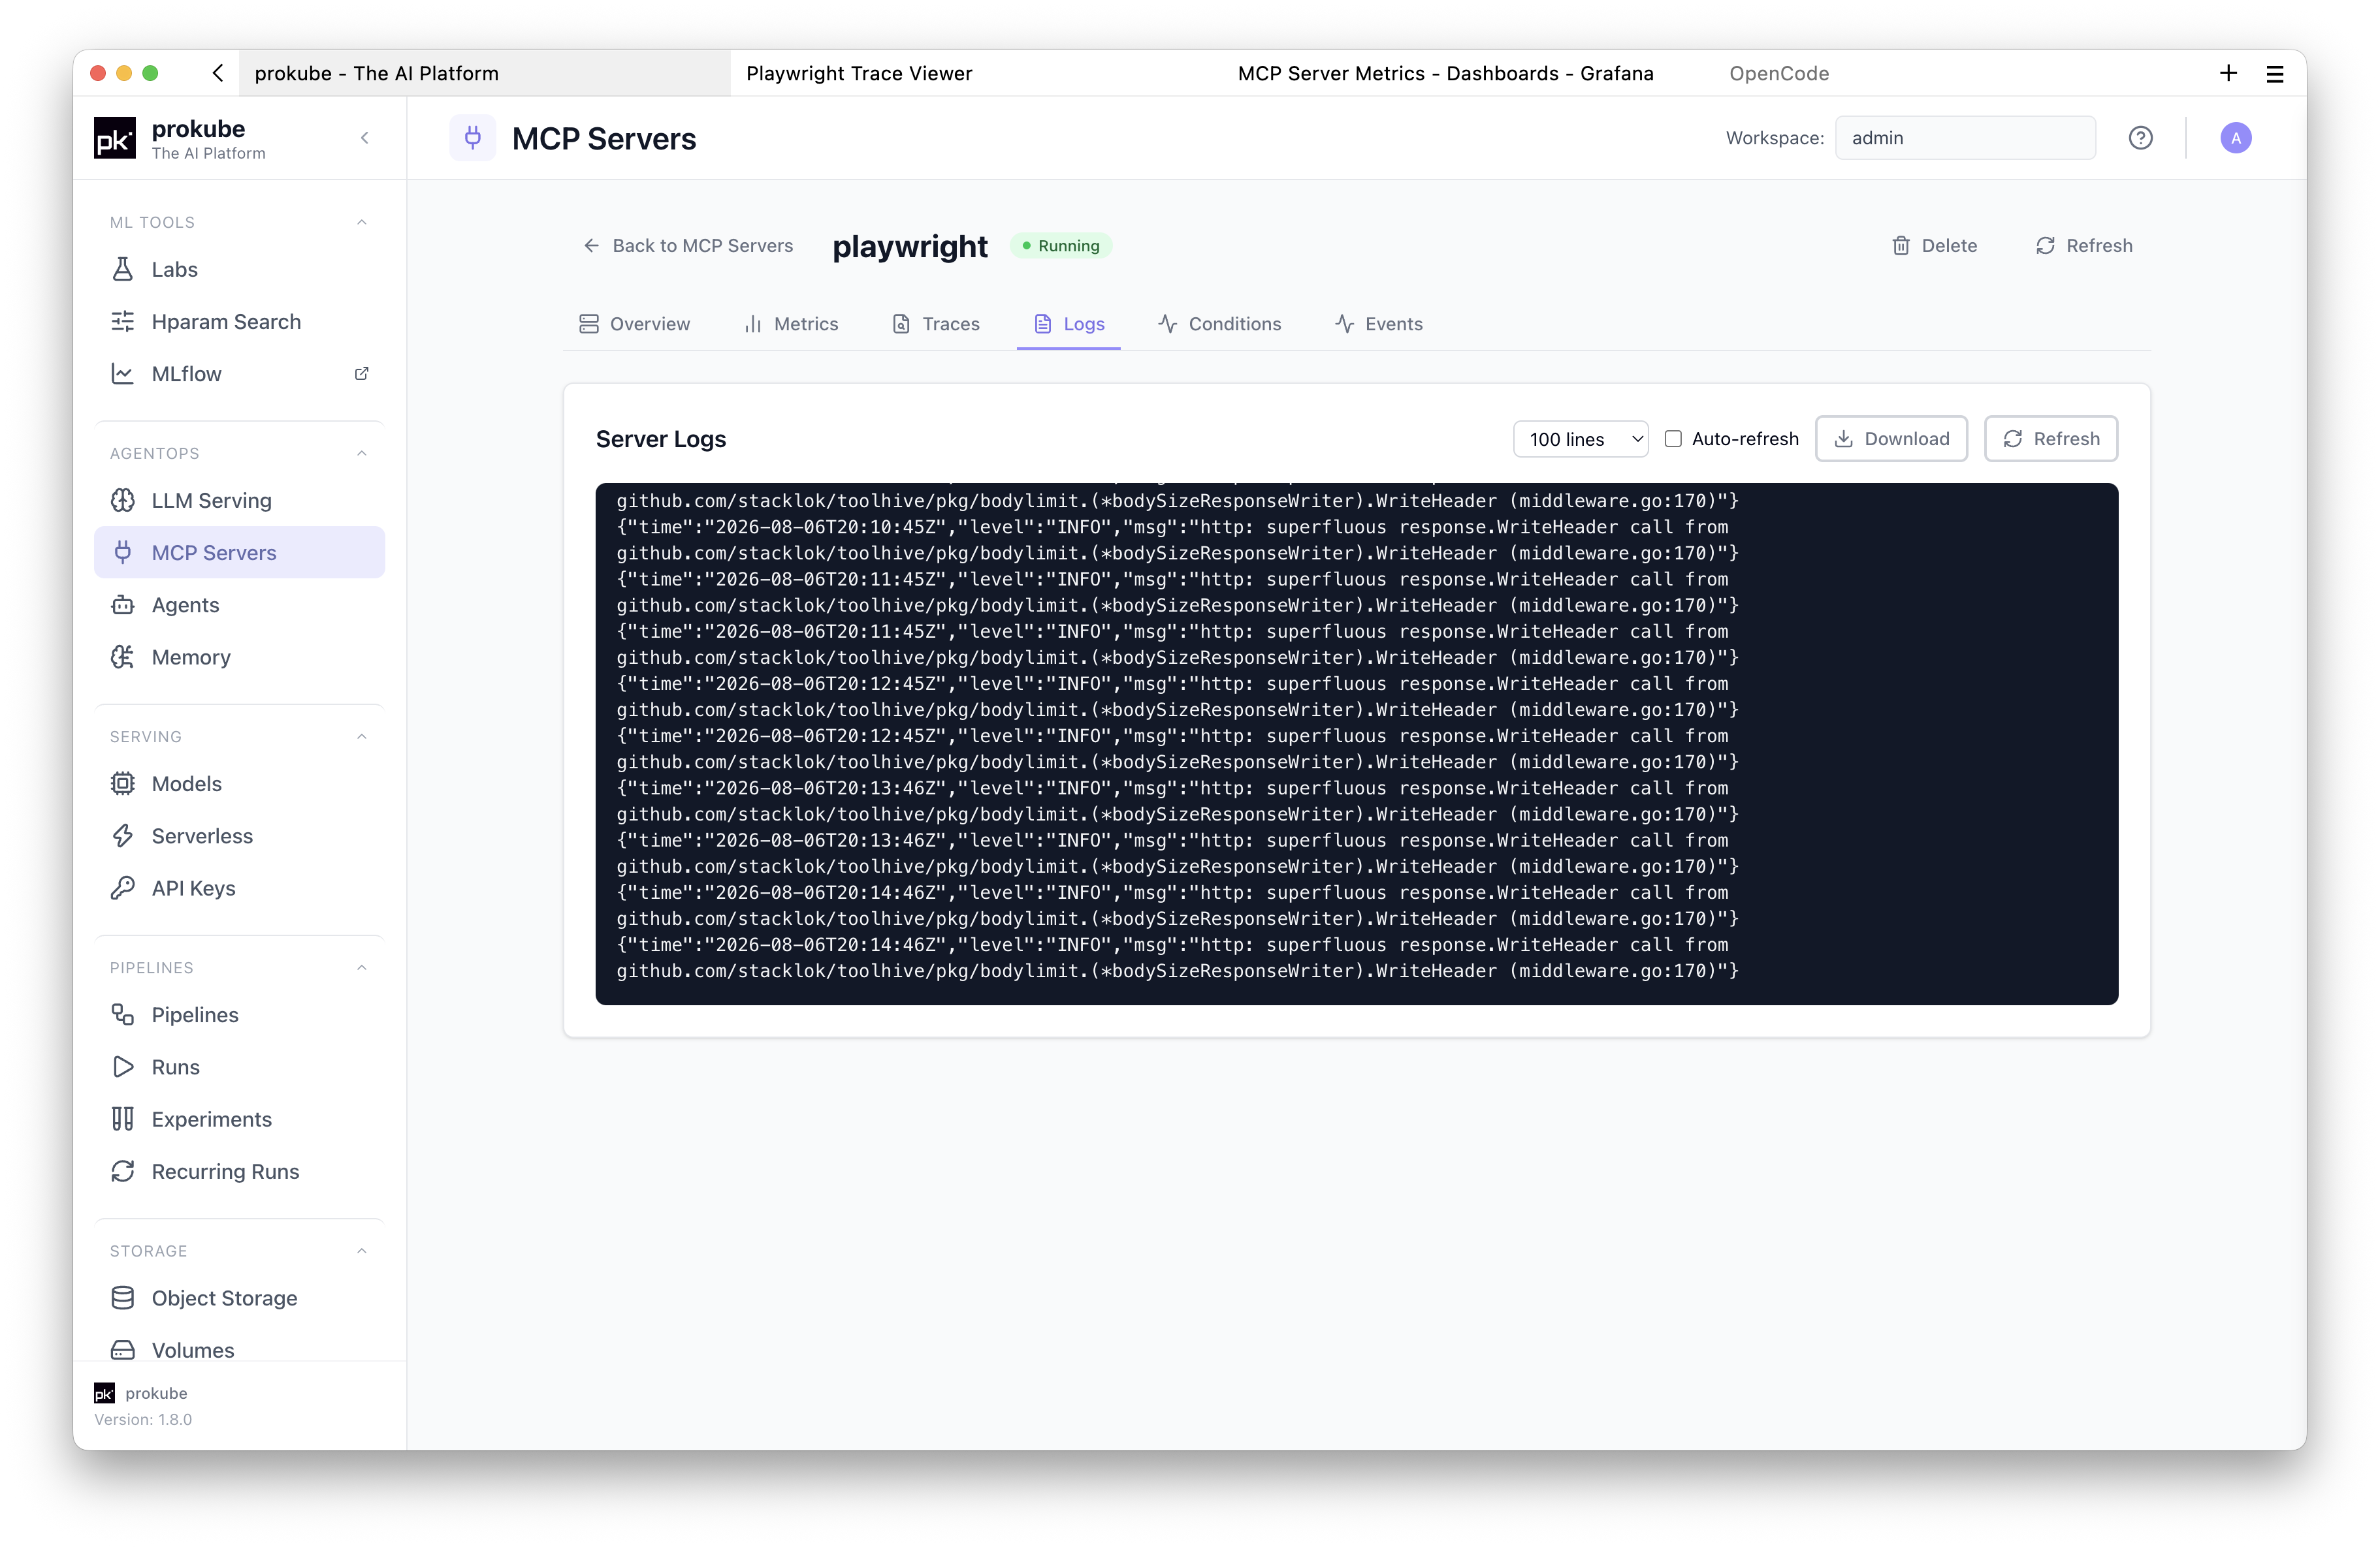Collapse the ML TOOLS section
Screen dimensions: 2380x1547
pos(362,222)
